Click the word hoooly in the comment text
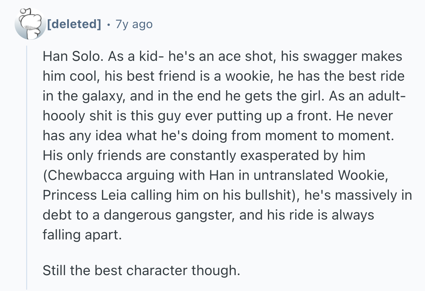Screen dimensions: 425x291 [x=65, y=116]
